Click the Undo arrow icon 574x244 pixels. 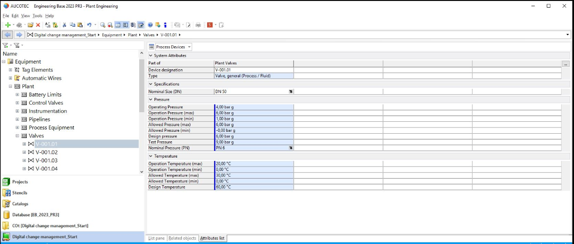tap(89, 25)
